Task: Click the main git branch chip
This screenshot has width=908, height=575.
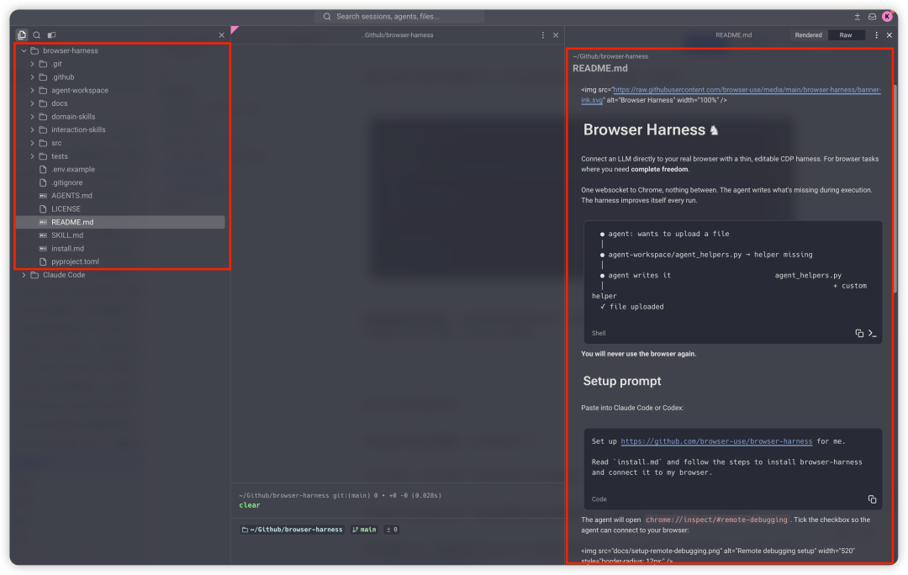Action: tap(364, 530)
